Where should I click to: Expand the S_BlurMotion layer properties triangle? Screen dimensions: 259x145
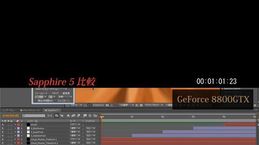point(15,128)
